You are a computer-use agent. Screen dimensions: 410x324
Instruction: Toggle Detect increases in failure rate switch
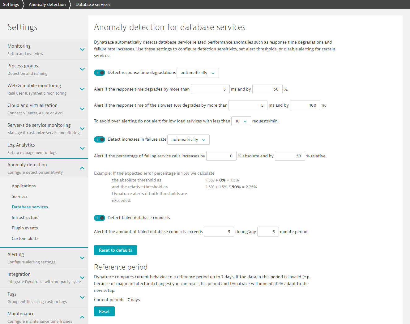pyautogui.click(x=100, y=139)
